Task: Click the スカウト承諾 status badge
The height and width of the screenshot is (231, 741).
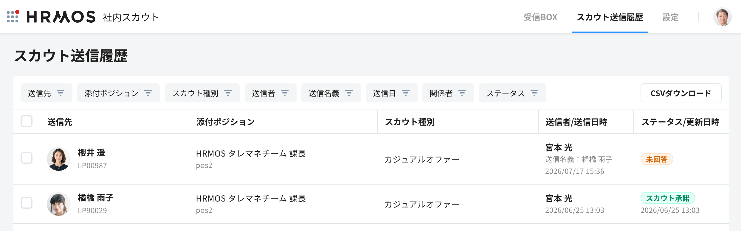Action: tap(668, 198)
